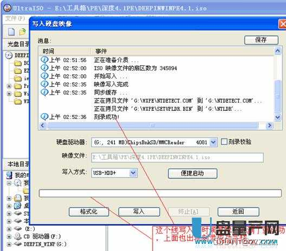The height and width of the screenshot is (251, 286).
Task: Click the message list scroll down arrow
Action: coord(278,117)
